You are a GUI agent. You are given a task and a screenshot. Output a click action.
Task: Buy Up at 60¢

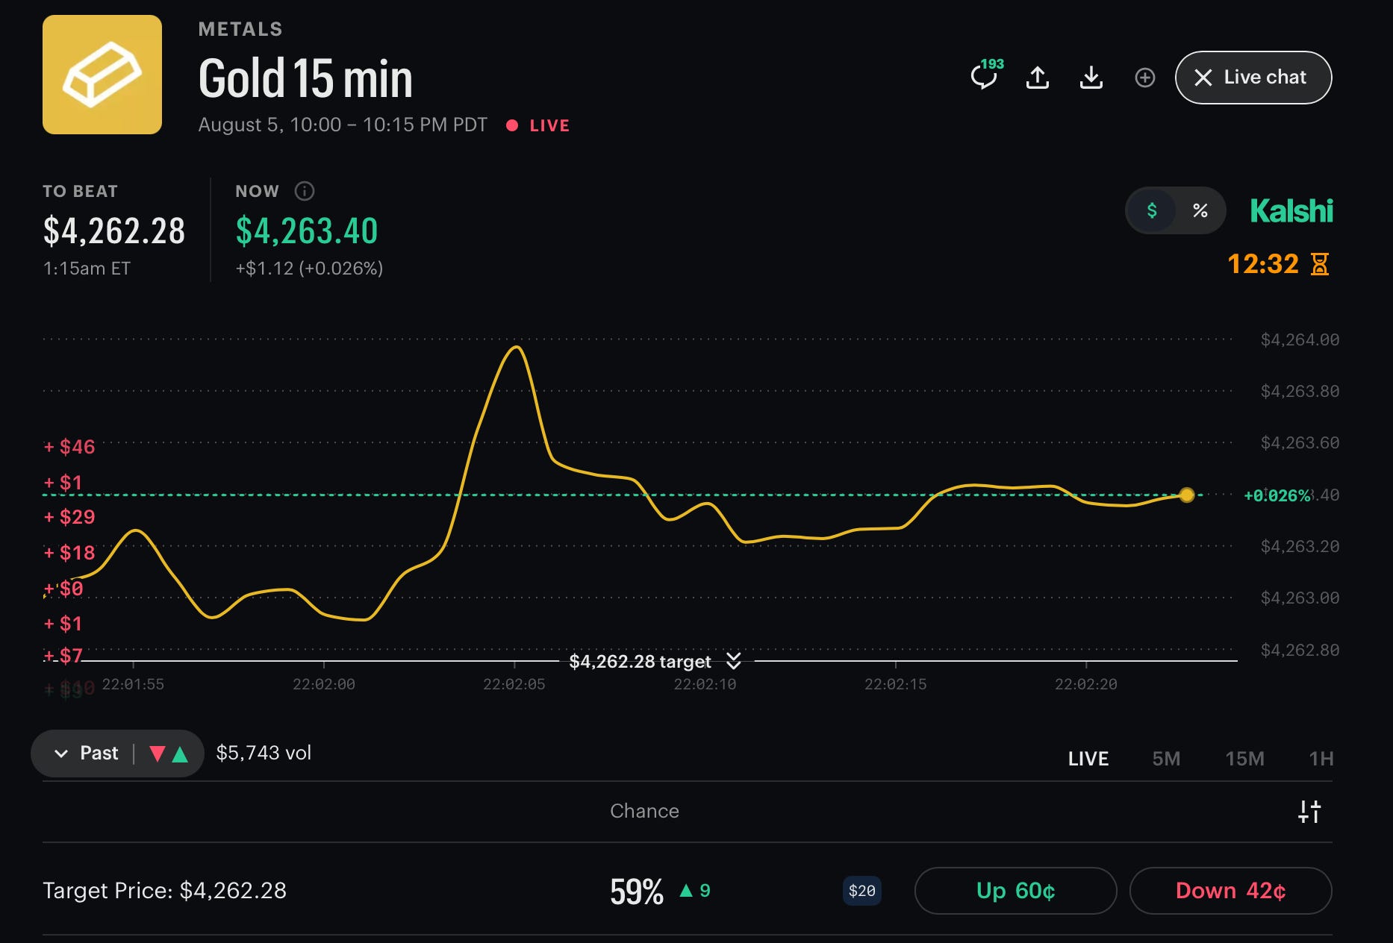(1015, 891)
